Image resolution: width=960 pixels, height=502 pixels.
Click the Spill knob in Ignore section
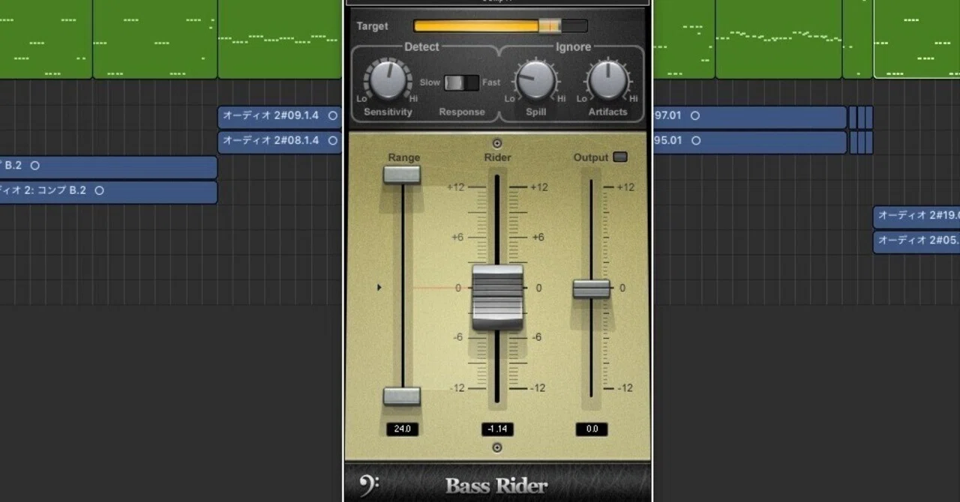pyautogui.click(x=535, y=81)
